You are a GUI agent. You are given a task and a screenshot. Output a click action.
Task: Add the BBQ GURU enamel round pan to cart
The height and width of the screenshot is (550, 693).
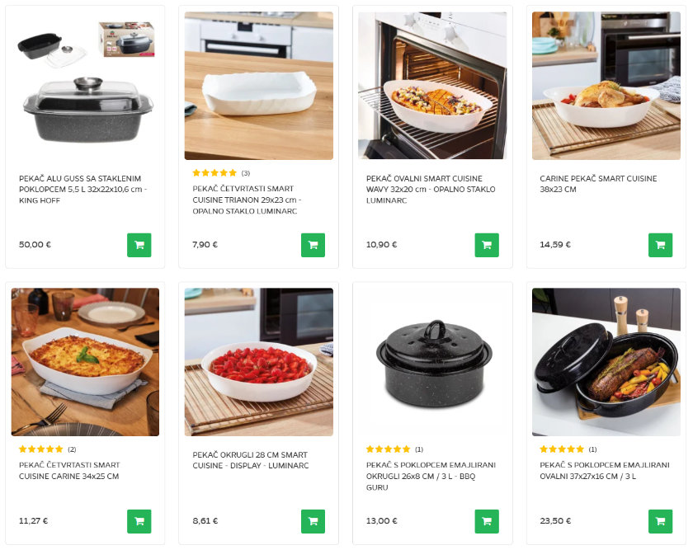[486, 521]
